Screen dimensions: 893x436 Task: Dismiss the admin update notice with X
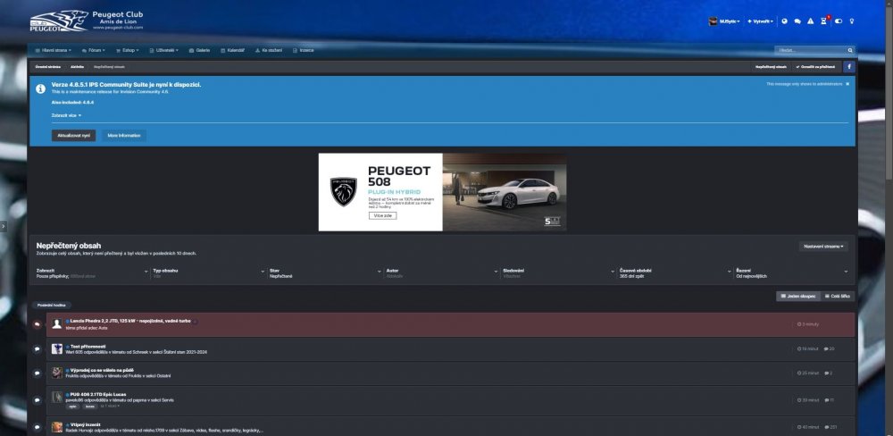[x=847, y=84]
